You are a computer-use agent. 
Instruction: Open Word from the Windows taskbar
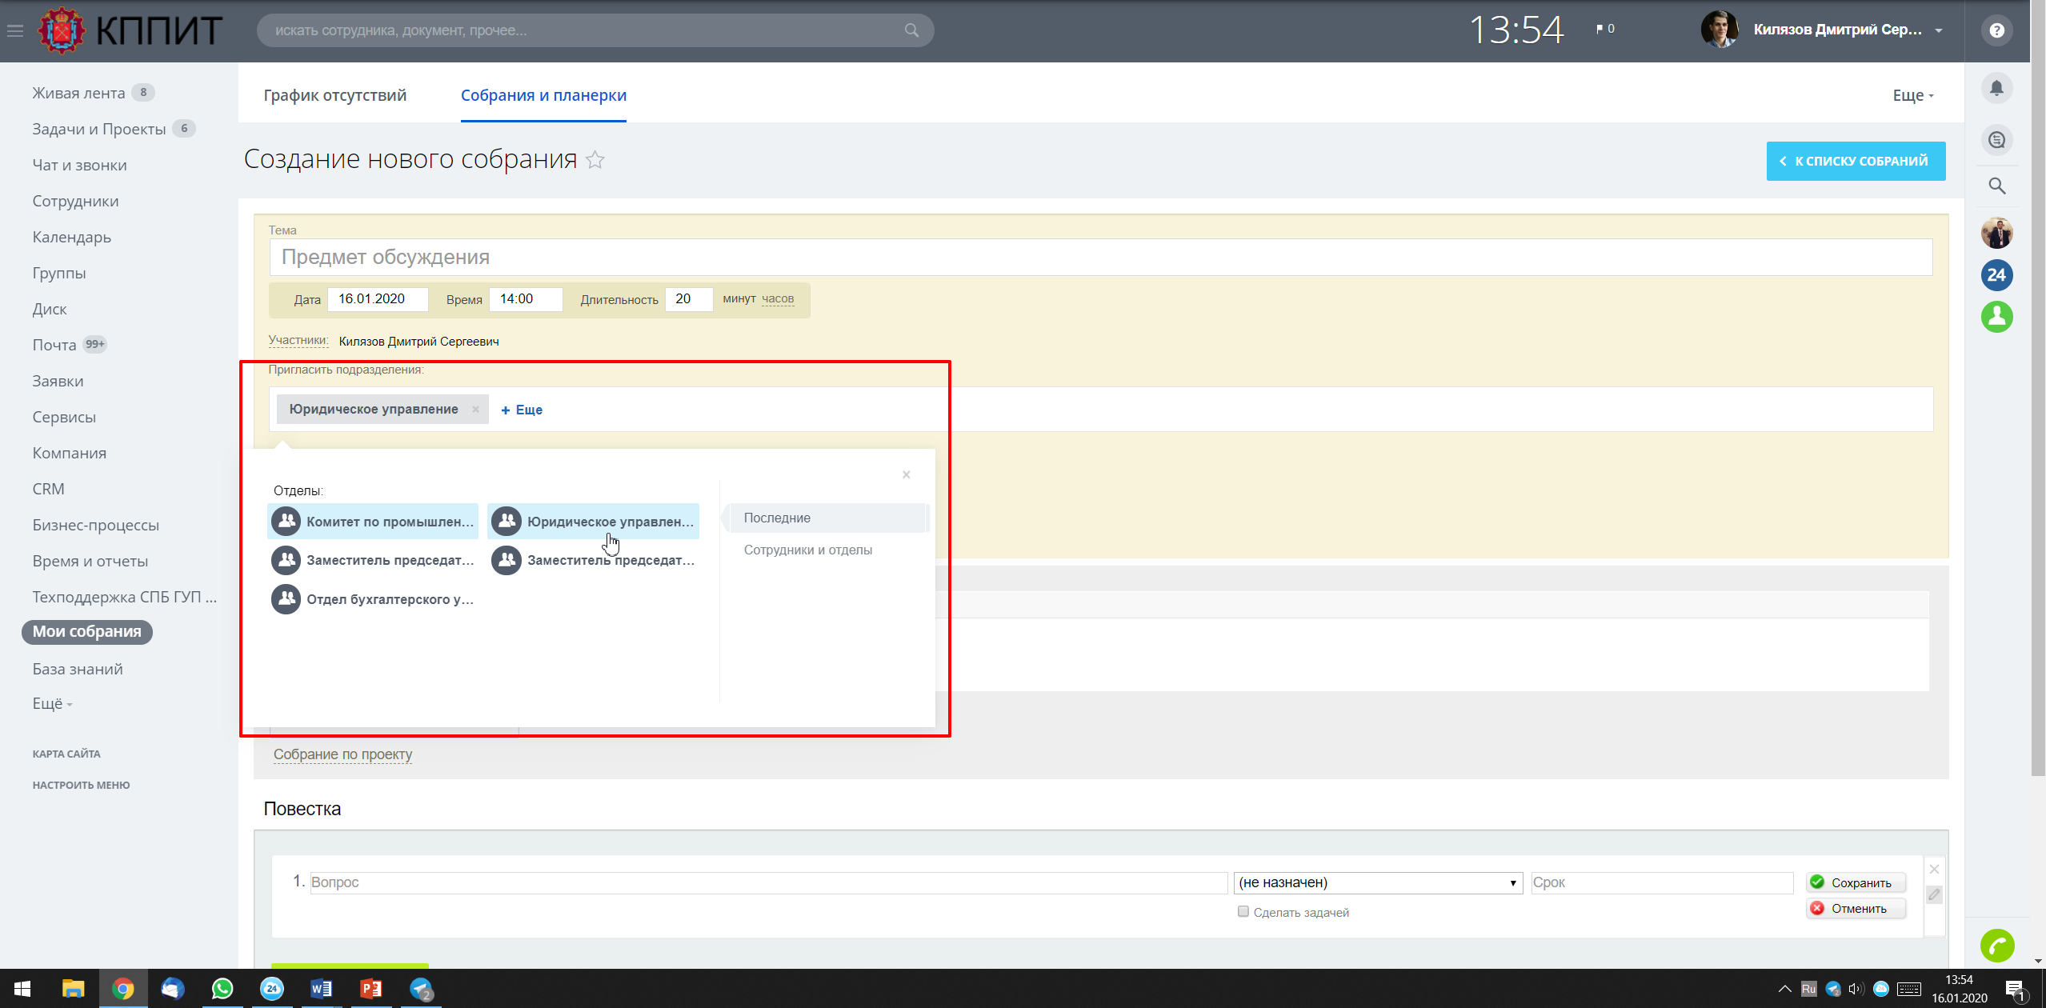pyautogui.click(x=321, y=989)
